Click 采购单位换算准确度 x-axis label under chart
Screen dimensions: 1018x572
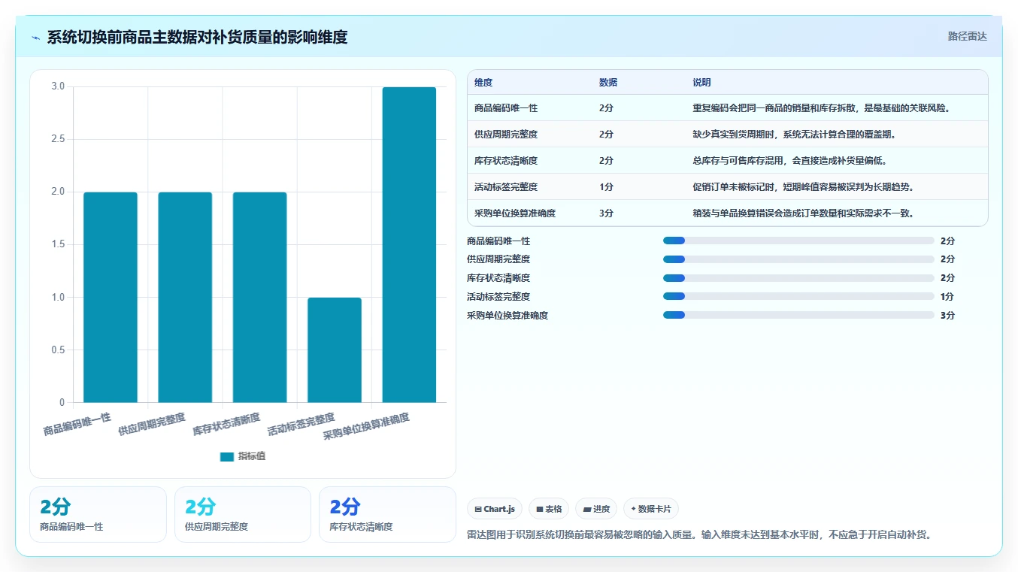coord(367,427)
